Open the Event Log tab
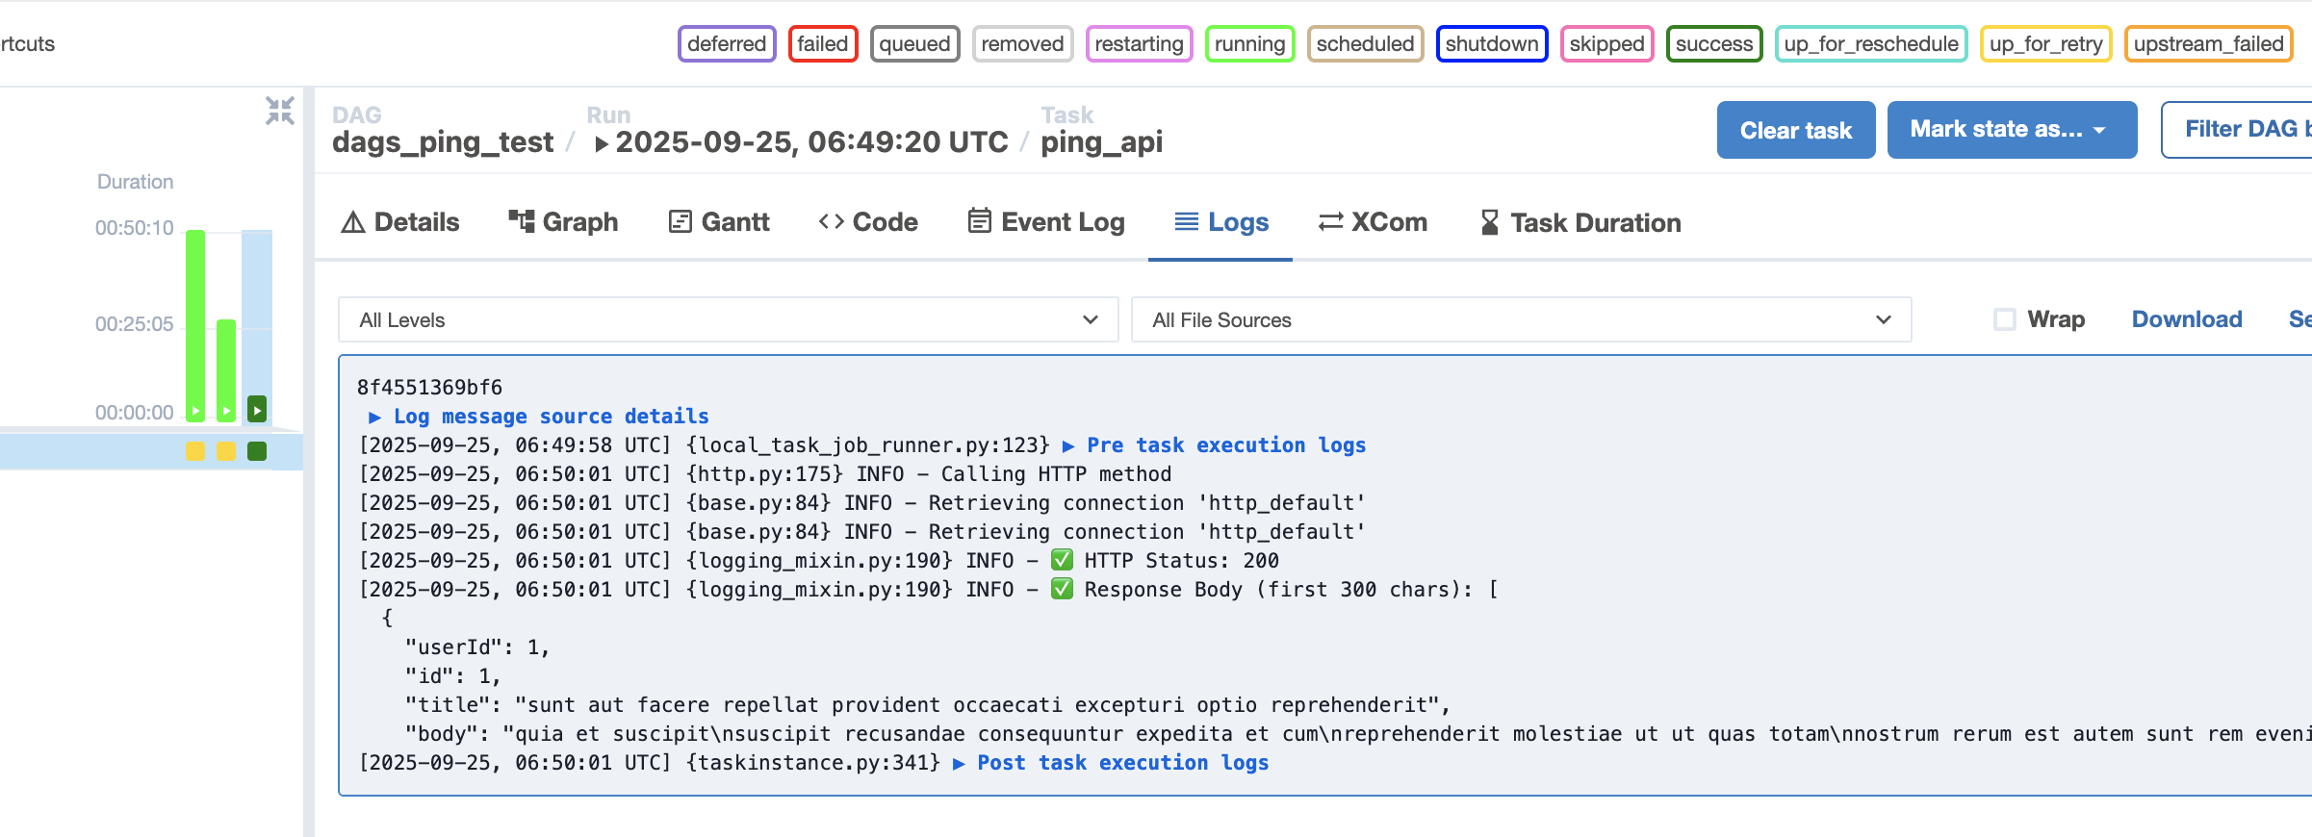2312x837 pixels. [1046, 222]
